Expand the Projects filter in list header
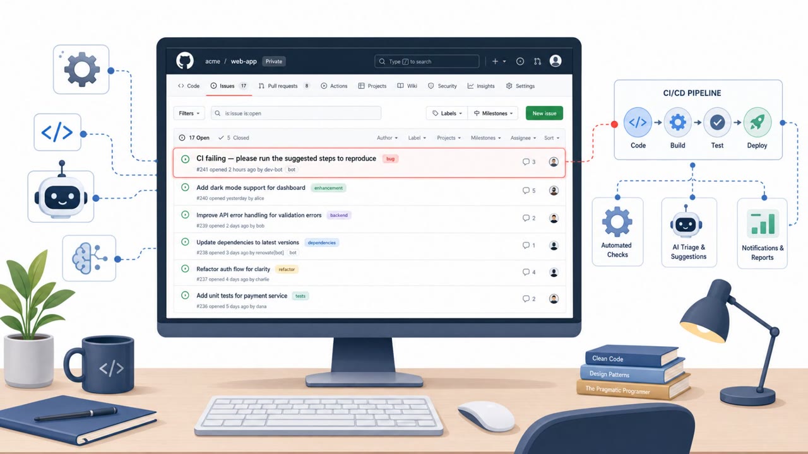The image size is (808, 454). (x=449, y=137)
